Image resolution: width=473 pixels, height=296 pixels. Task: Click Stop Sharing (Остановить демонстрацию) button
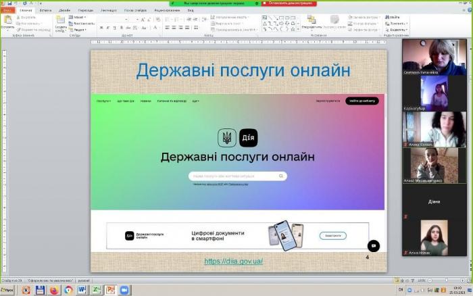point(288,3)
